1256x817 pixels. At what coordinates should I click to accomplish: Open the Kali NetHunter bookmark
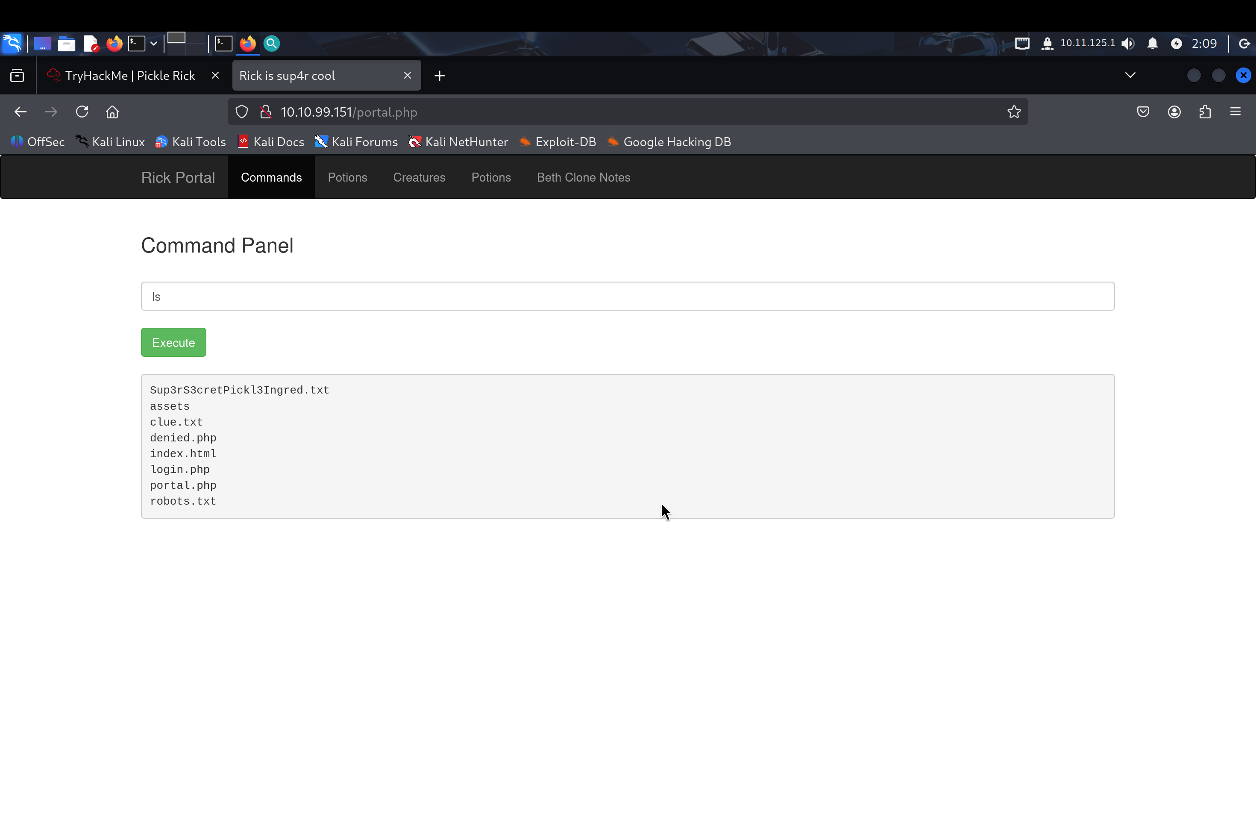458,142
